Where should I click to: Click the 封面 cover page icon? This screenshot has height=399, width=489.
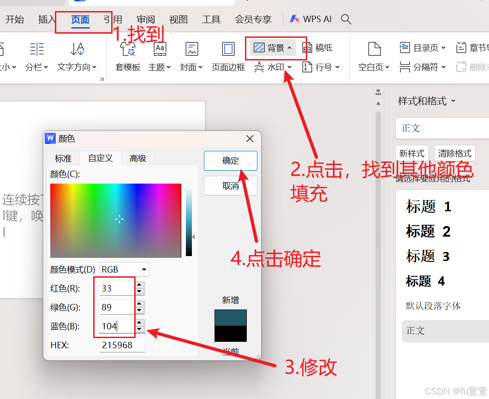[x=191, y=49]
